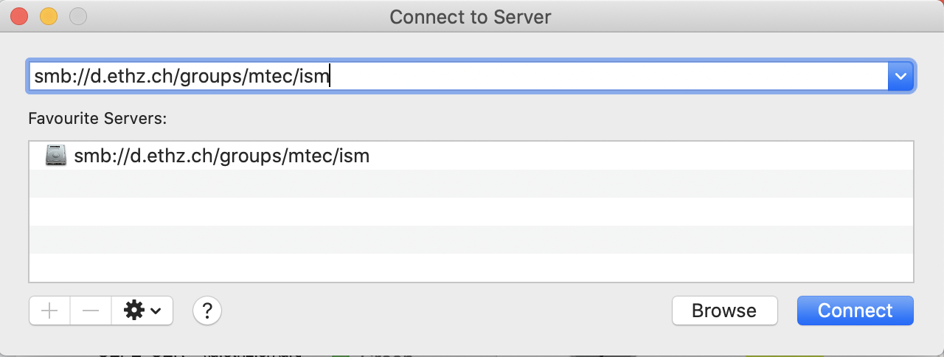Open the gear action menu

tap(142, 311)
